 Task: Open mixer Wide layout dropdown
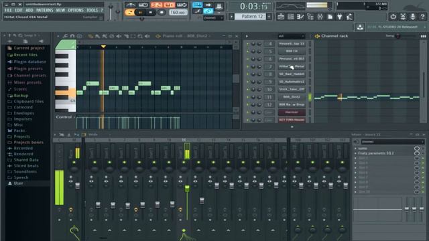click(99, 135)
